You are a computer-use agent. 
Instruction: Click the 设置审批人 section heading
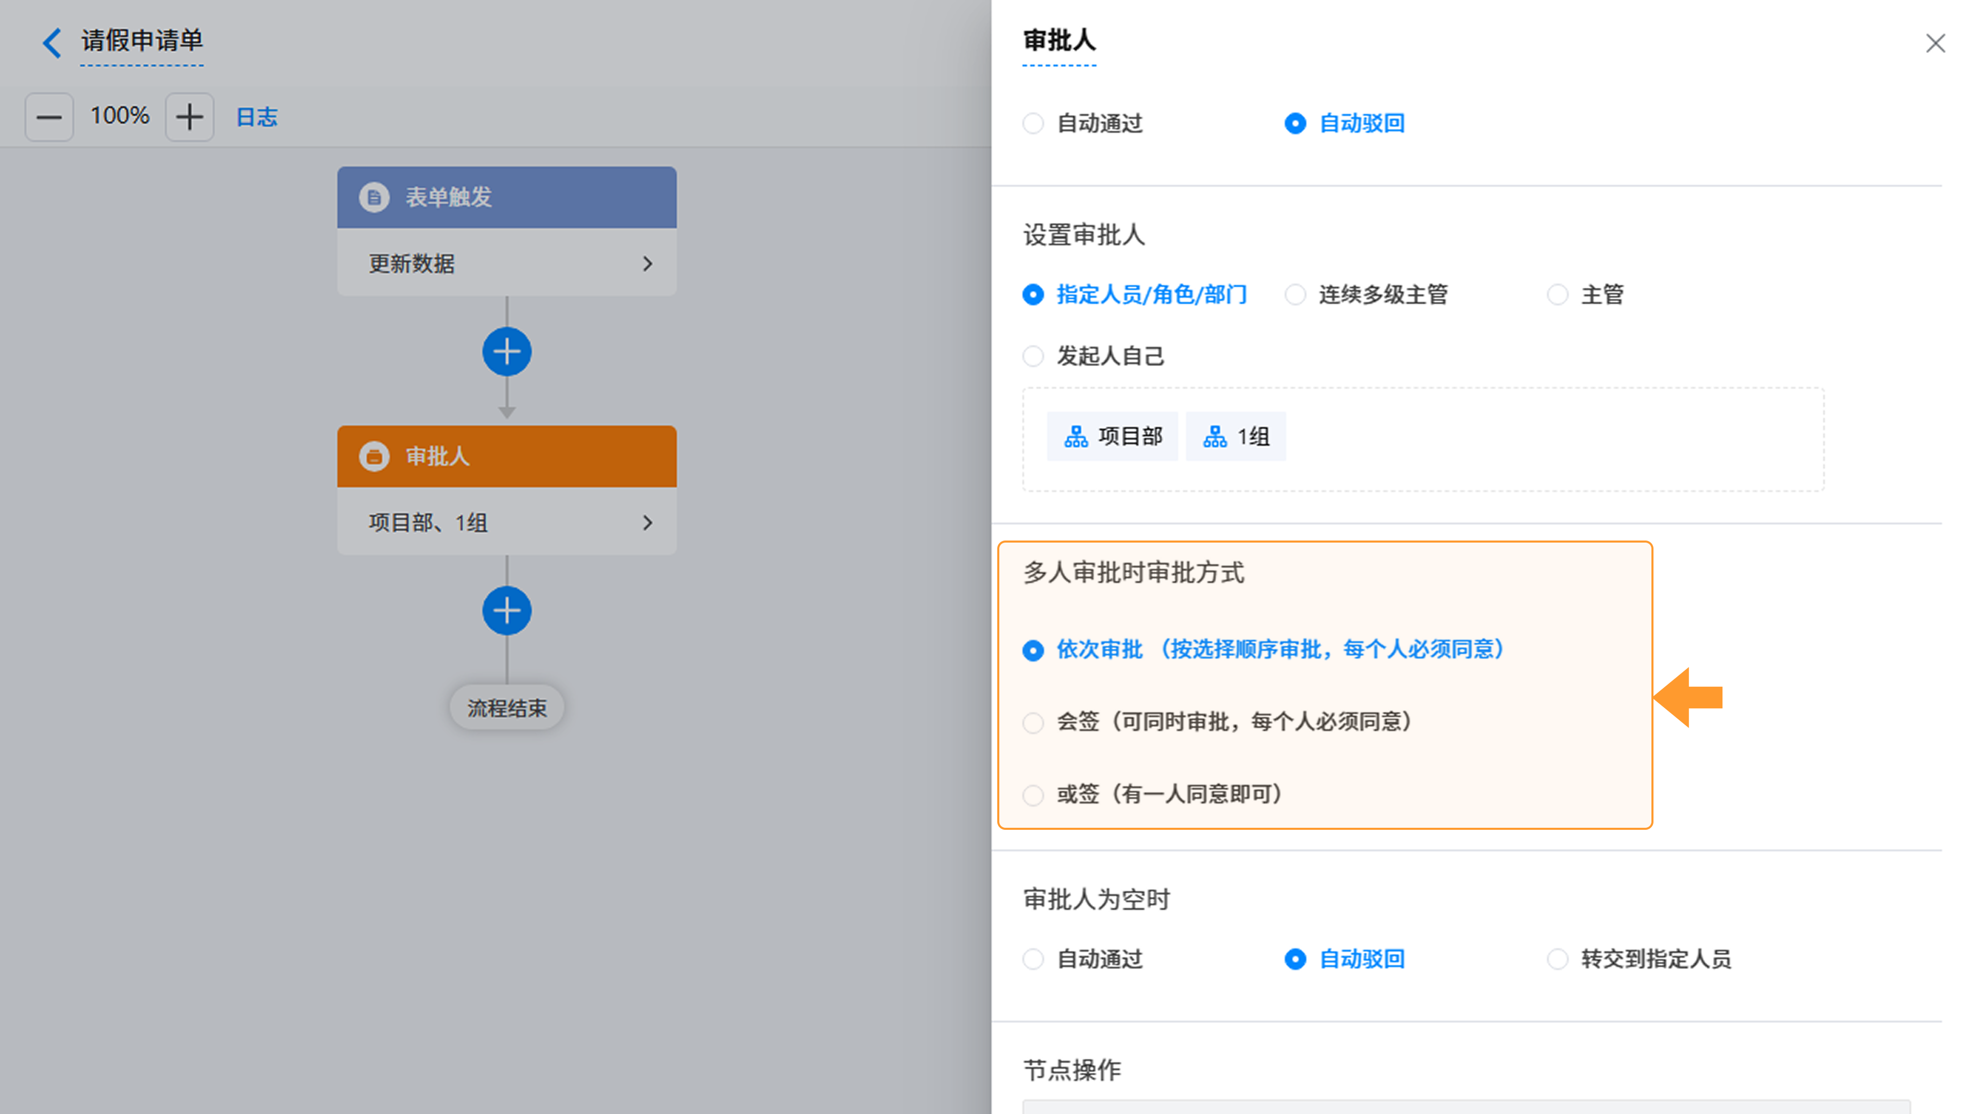(1084, 236)
